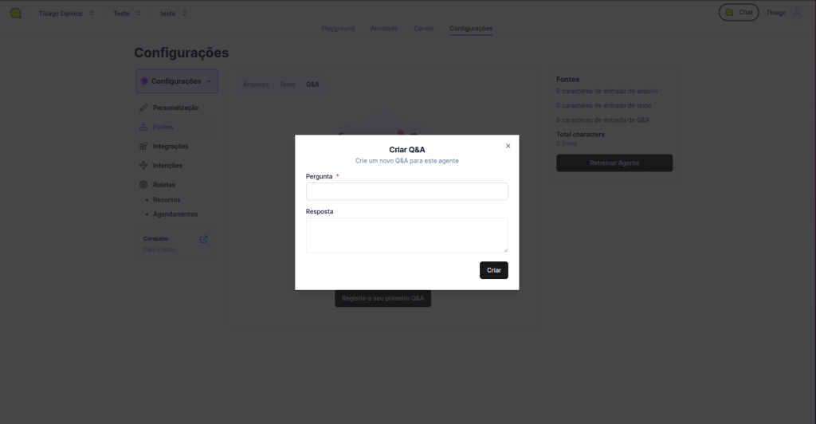816x424 pixels.
Task: Focus the Pergunta input field
Action: point(406,191)
